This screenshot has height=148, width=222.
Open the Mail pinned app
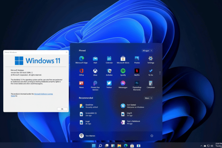click(95, 60)
